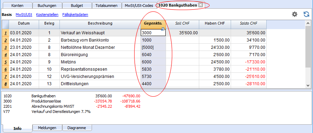Open the Diagramme tab

point(77,128)
